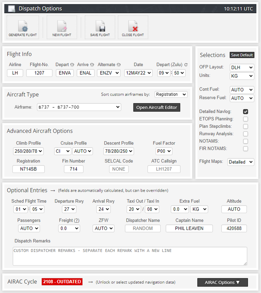261x293 pixels.
Task: Enable the Runway Analysis checkbox
Action: (246, 134)
